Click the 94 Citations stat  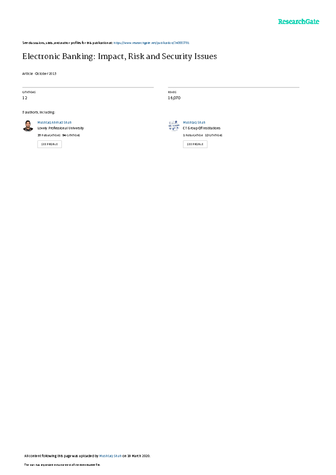click(x=71, y=135)
